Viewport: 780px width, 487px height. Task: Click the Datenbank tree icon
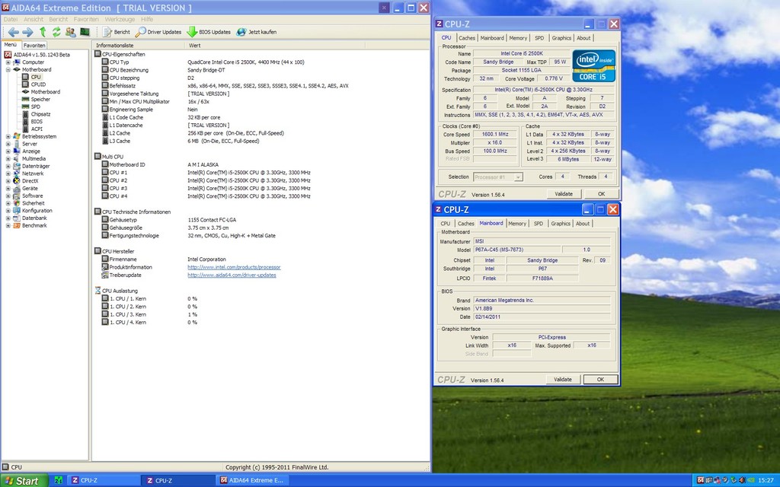pos(17,218)
